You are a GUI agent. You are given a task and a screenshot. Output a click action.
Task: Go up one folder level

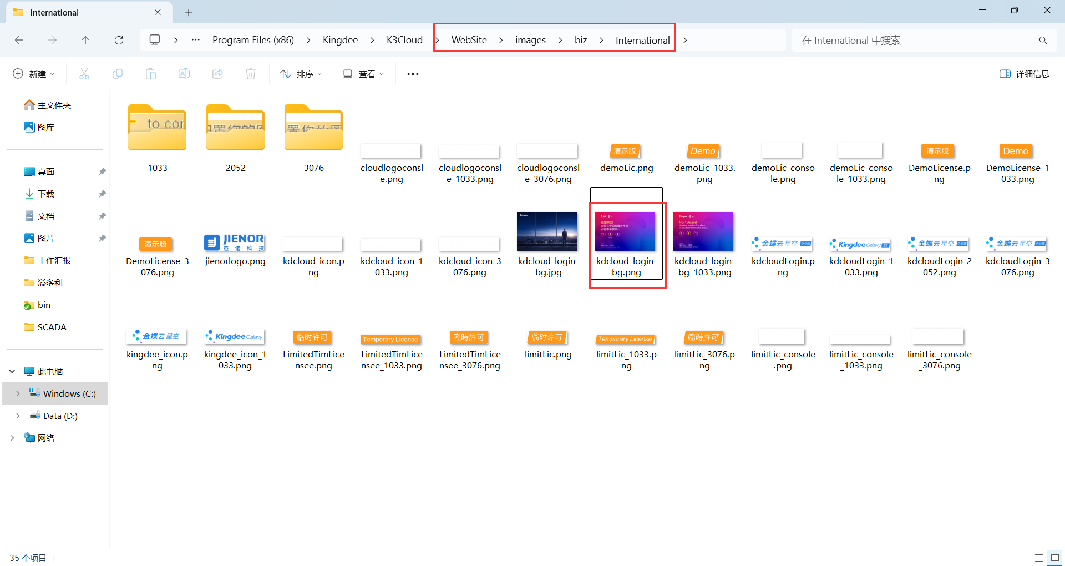coord(85,40)
